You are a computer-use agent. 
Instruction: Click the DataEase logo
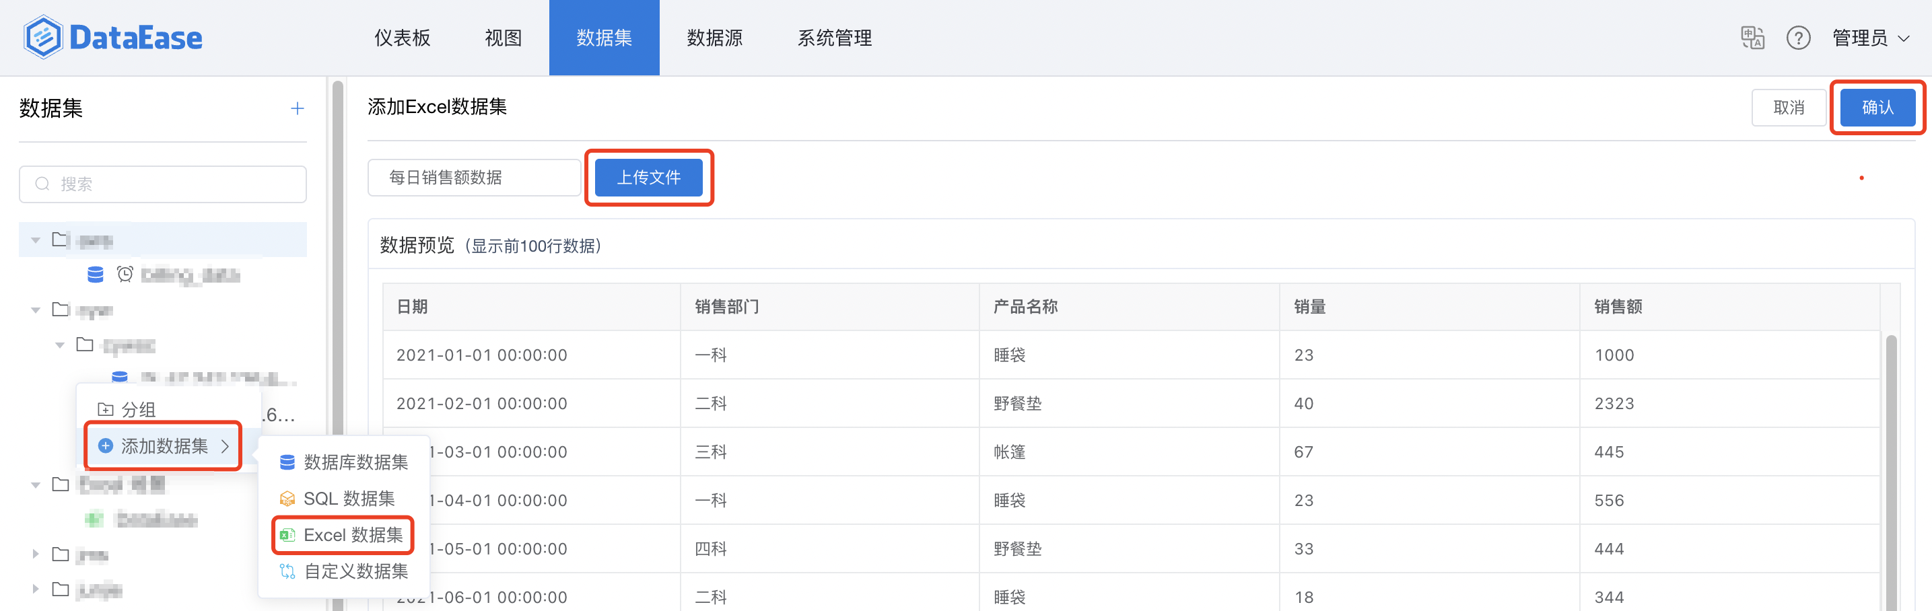(x=111, y=38)
